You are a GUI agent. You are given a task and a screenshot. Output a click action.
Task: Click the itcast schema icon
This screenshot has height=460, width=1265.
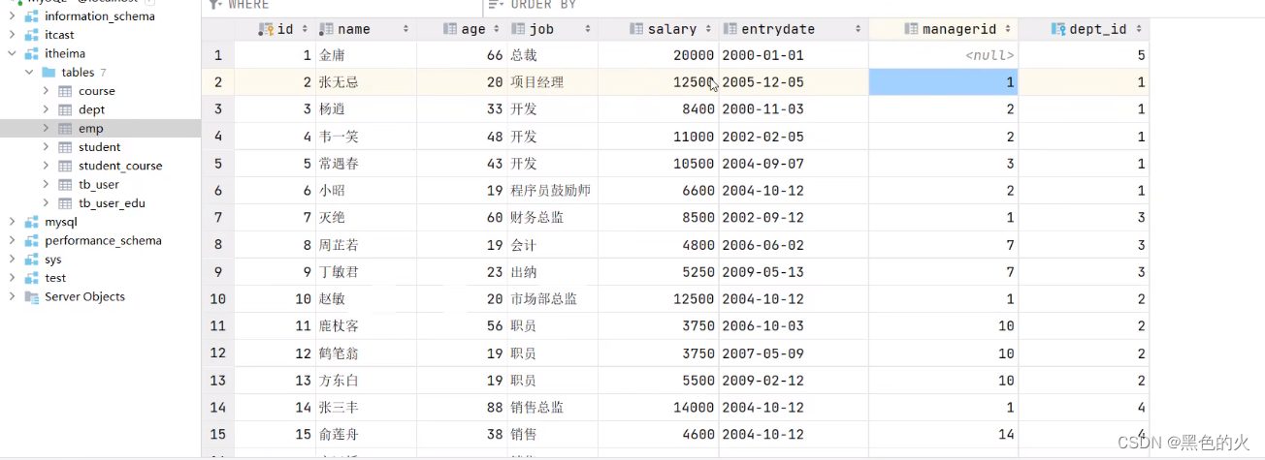[31, 35]
